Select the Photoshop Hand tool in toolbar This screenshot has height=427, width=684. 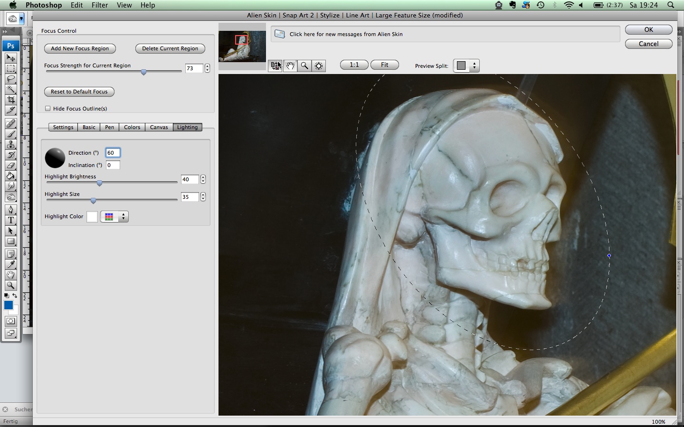click(10, 275)
